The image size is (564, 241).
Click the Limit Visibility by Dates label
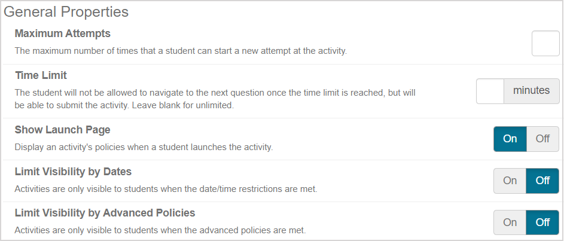tap(73, 172)
